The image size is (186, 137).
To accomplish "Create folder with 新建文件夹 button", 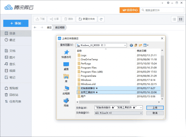I will [x=87, y=19].
